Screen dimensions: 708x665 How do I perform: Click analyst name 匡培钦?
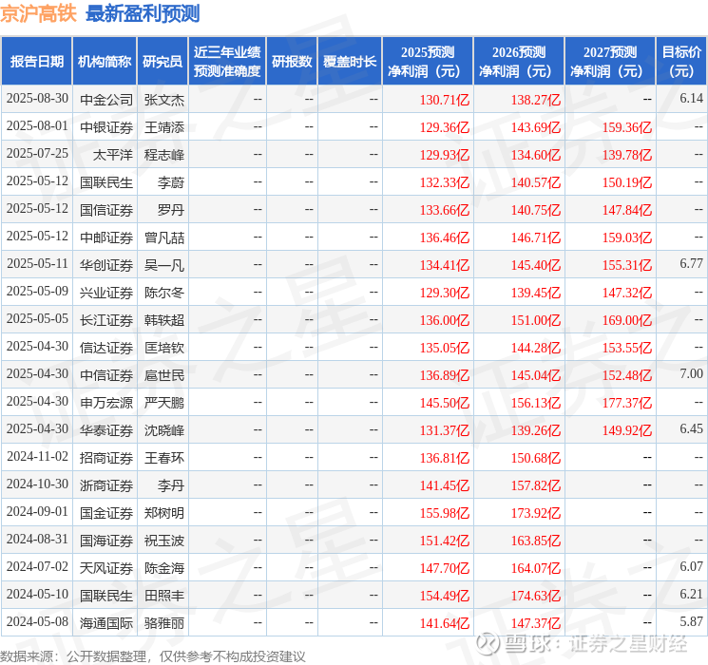click(163, 348)
